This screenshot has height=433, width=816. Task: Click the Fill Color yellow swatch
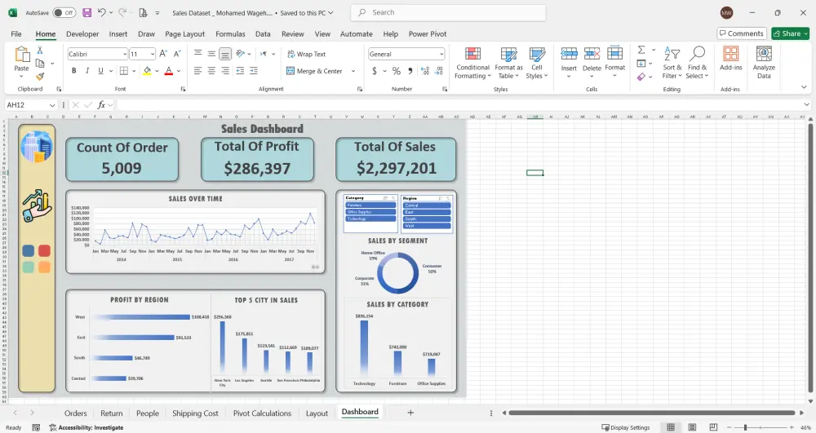pos(147,71)
